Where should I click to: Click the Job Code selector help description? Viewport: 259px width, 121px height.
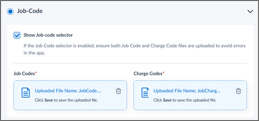point(134,50)
